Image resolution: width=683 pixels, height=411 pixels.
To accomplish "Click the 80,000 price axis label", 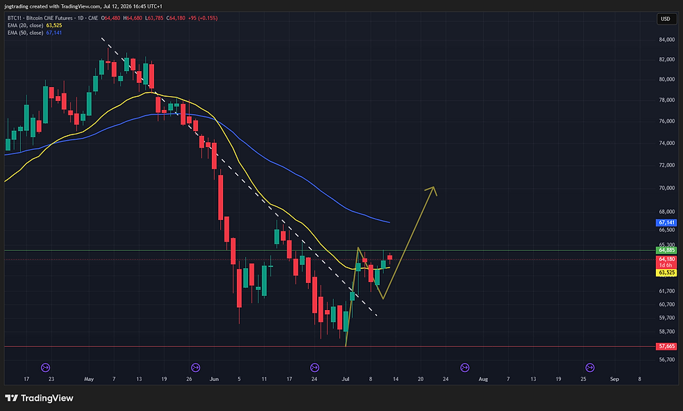I will [667, 79].
